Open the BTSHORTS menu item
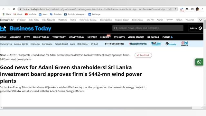The height and width of the screenshot is (116, 206). [x=119, y=37]
